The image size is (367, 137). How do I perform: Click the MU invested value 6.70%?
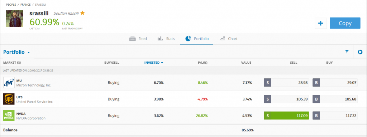159,83
